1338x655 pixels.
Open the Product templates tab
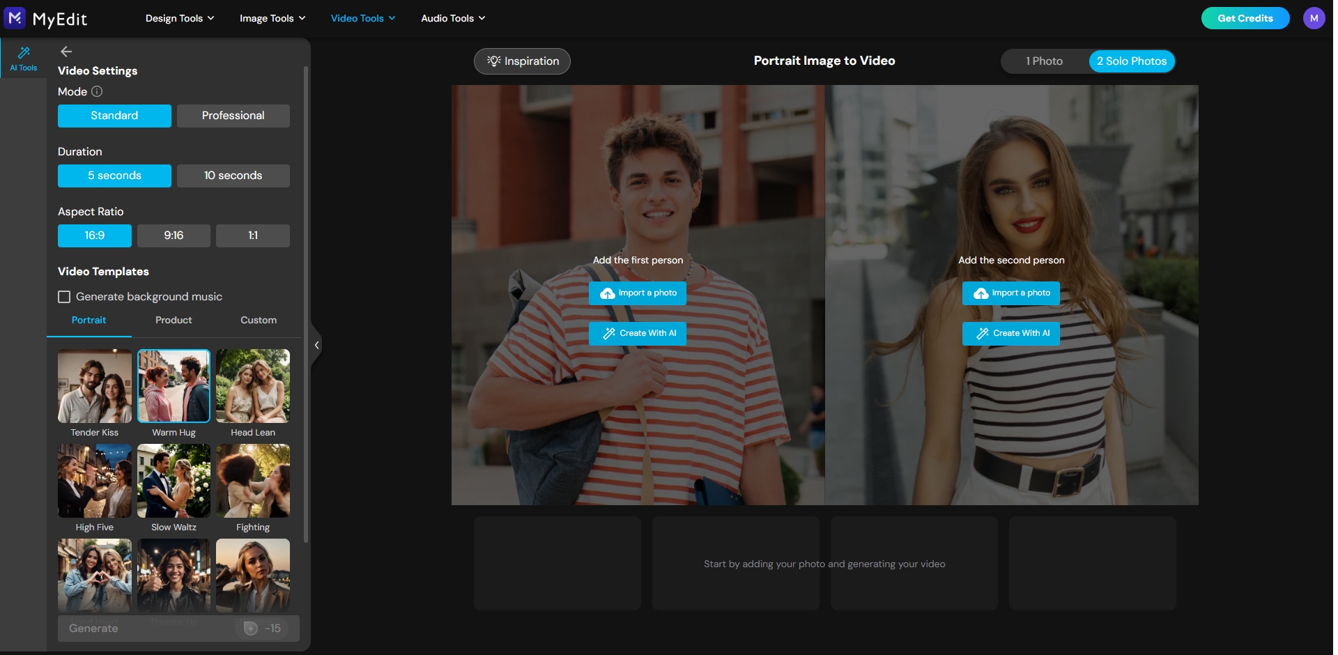coord(174,321)
